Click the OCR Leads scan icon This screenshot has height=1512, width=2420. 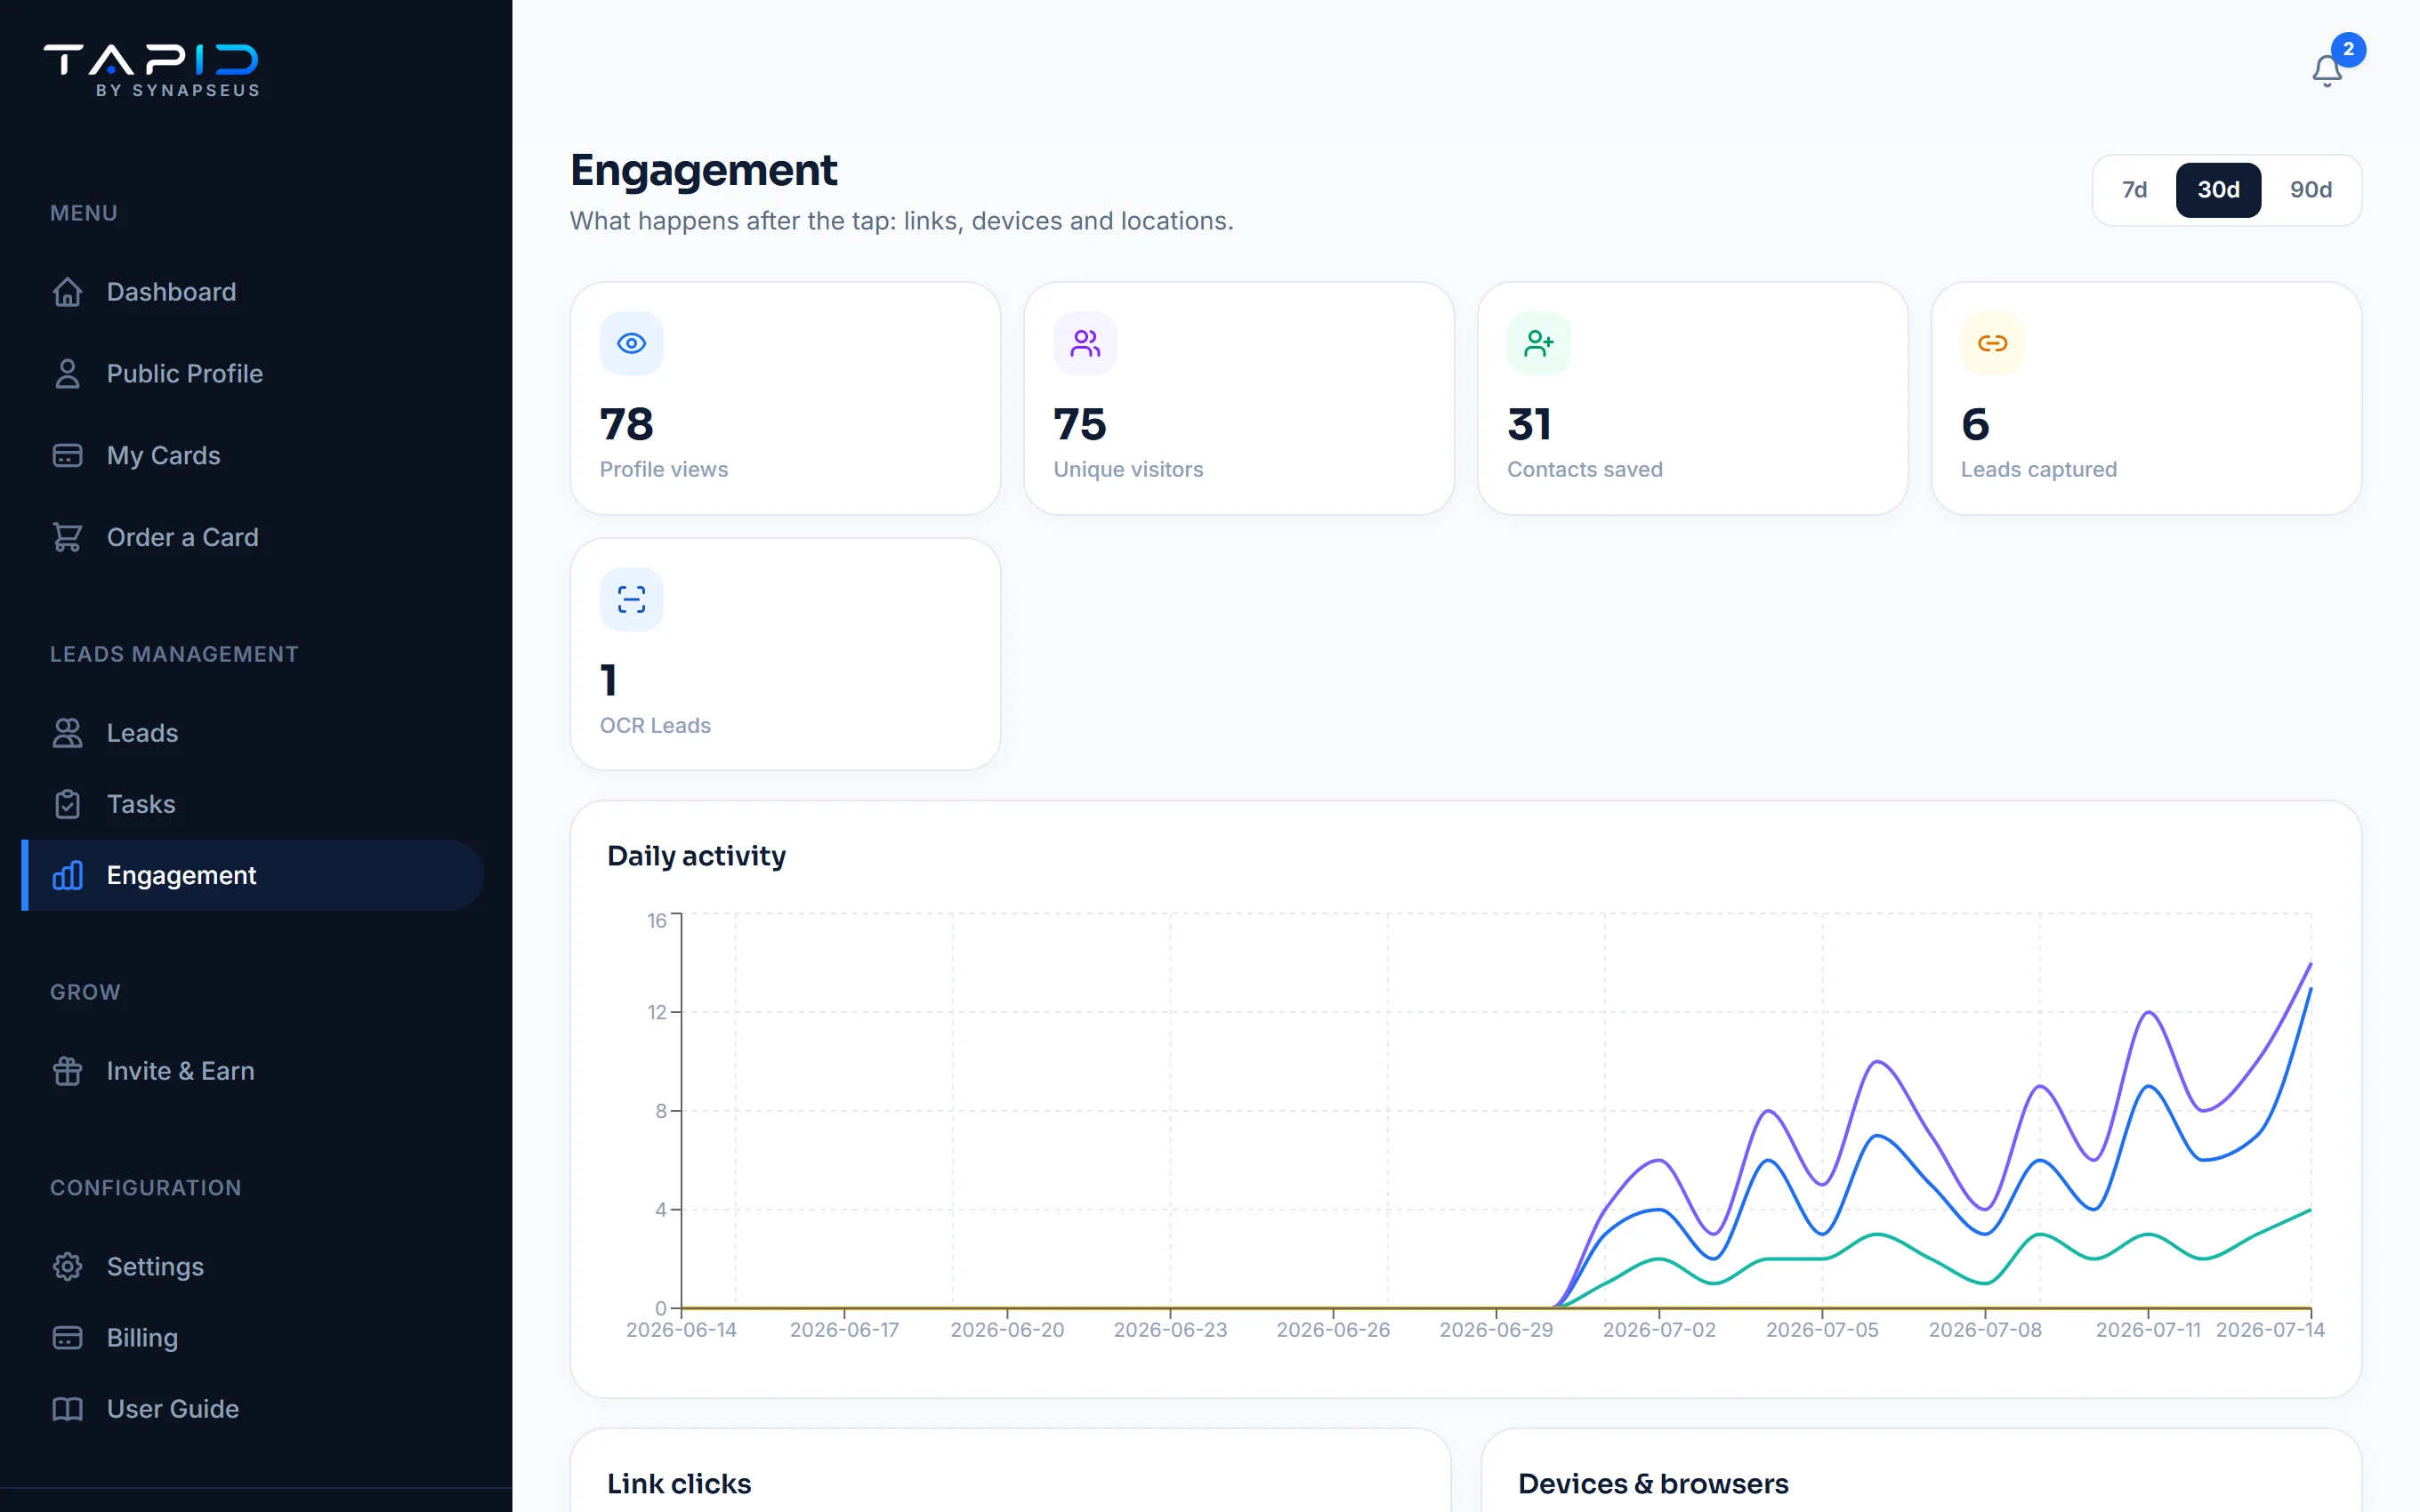[x=631, y=599]
